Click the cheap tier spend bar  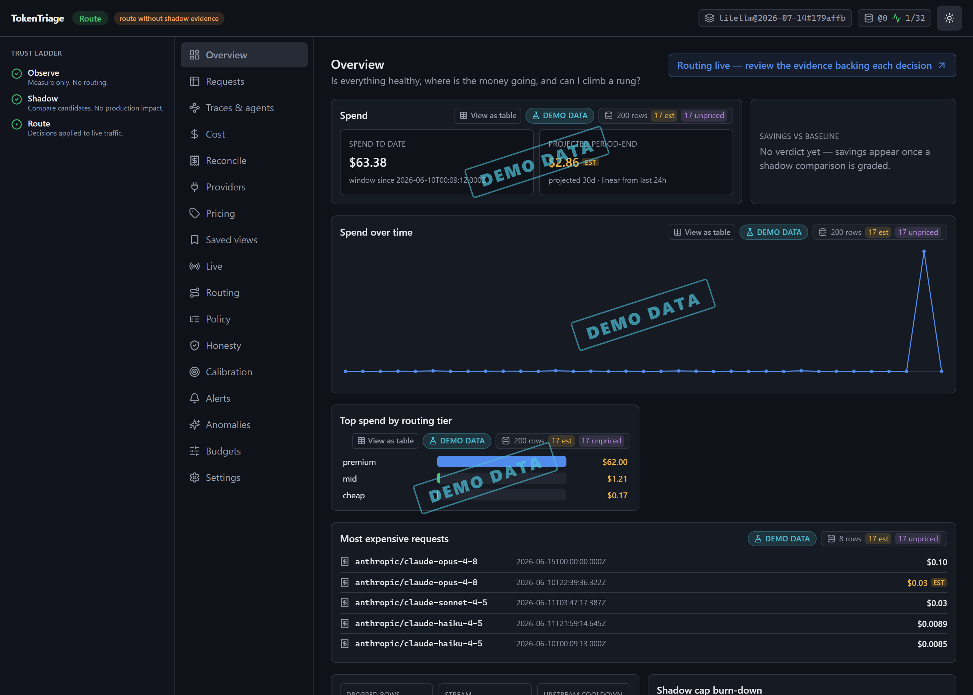(x=501, y=495)
